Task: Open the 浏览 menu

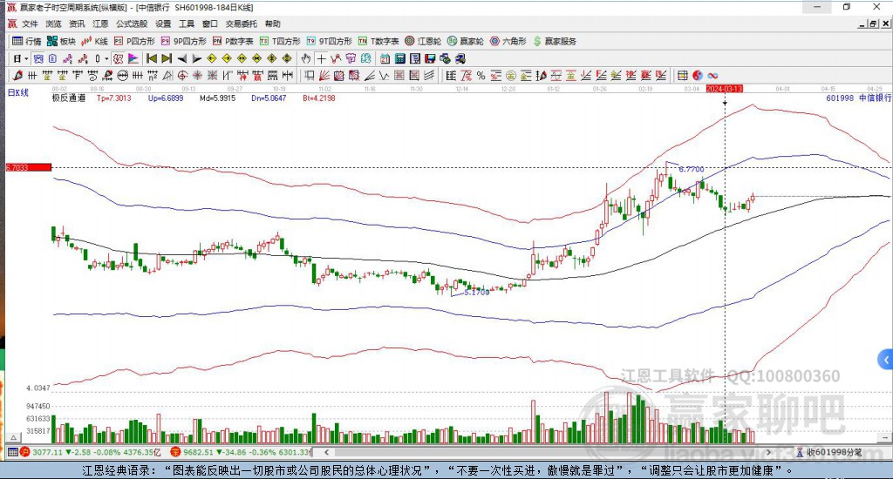Action: [x=53, y=24]
